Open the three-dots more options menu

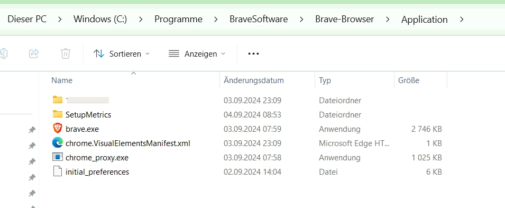click(x=253, y=54)
